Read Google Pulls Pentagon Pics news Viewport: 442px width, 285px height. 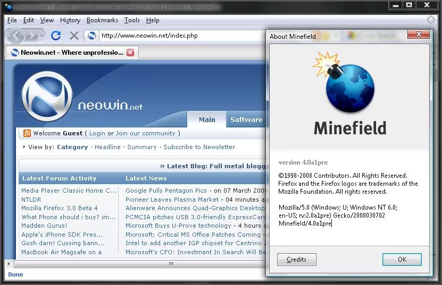[x=166, y=191]
